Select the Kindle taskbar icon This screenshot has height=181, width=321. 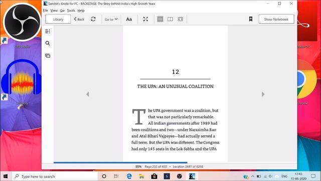tap(192, 176)
